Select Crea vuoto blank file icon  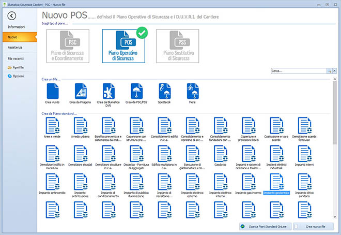[53, 91]
